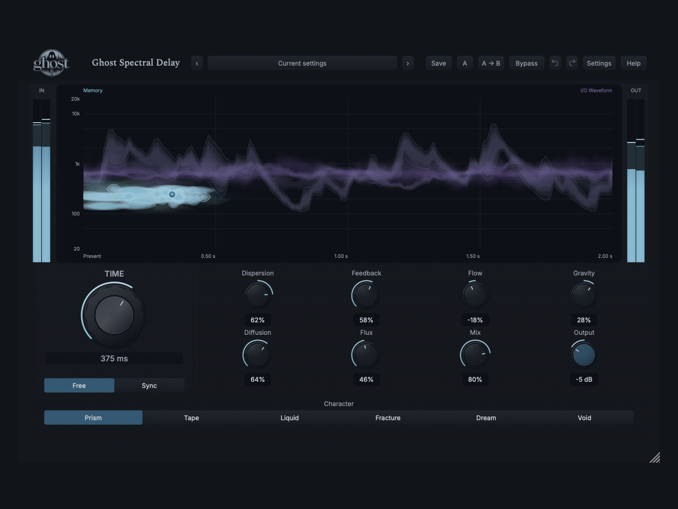The height and width of the screenshot is (509, 678).
Task: Click the Dispersion knob
Action: click(x=258, y=296)
